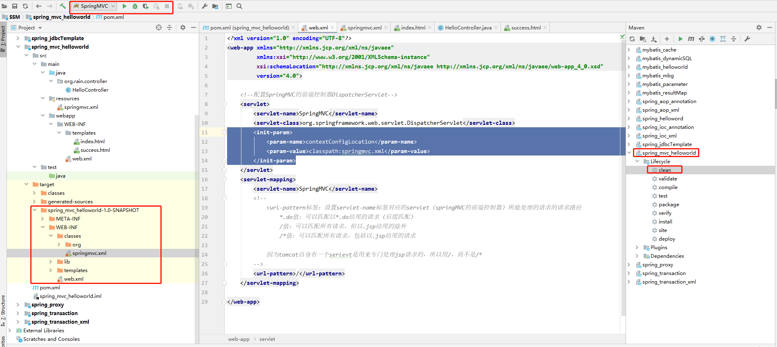Screen dimensions: 777x347
Task: Collapse all in the Project panel
Action: click(x=169, y=27)
